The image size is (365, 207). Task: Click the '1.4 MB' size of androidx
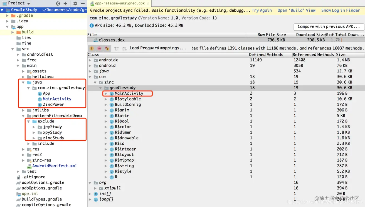coord(343,60)
